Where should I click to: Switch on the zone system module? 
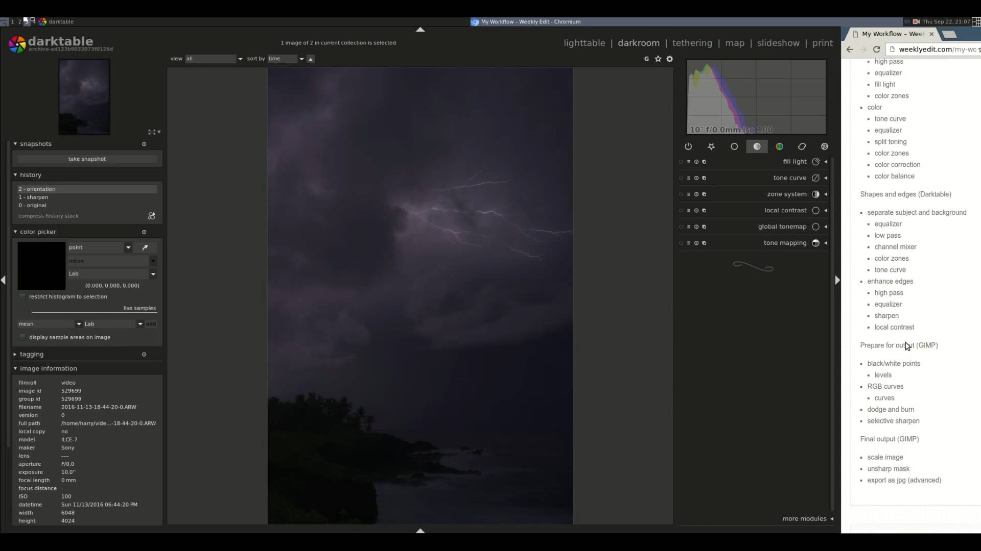681,194
